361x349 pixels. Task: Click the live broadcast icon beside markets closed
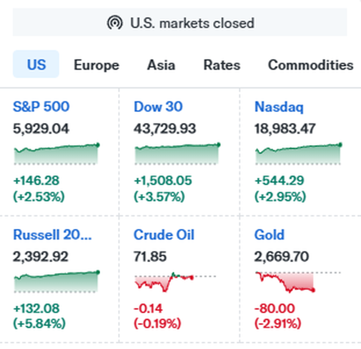[x=115, y=23]
